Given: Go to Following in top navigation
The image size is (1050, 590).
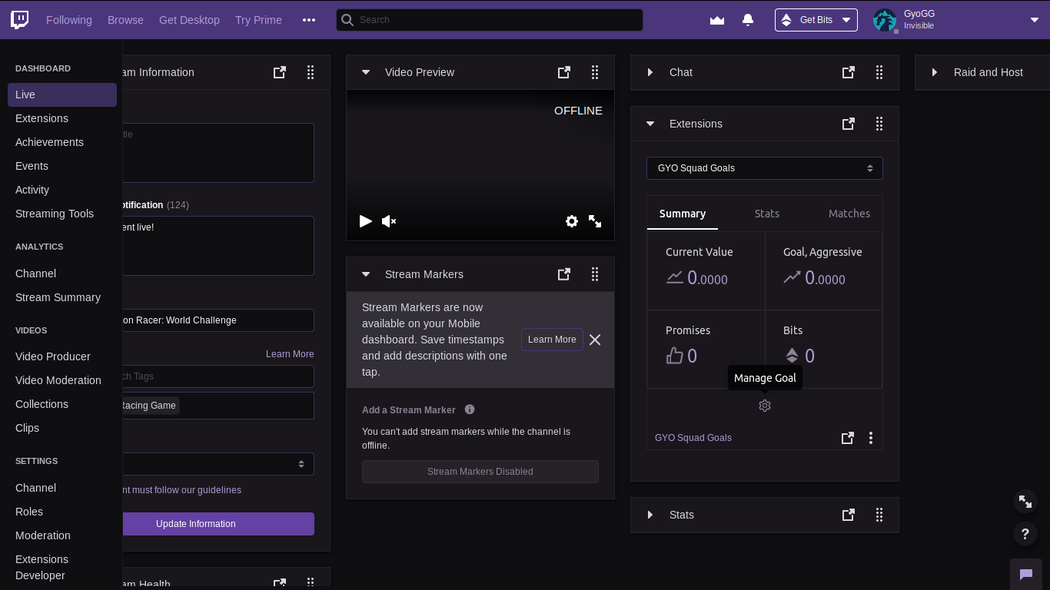Looking at the screenshot, I should (x=69, y=20).
